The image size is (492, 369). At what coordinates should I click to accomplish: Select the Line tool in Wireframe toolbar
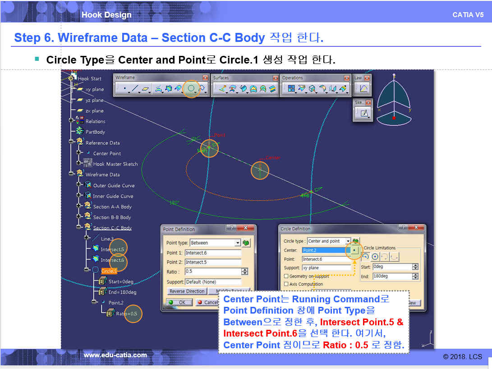(x=135, y=89)
